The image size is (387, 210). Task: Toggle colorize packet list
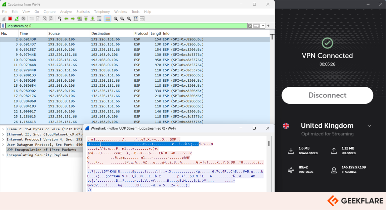tap(108, 18)
